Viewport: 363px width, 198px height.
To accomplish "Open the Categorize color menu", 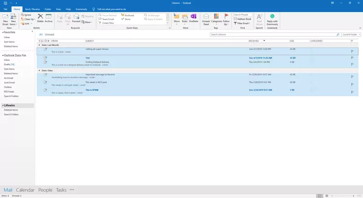I will 216,19.
